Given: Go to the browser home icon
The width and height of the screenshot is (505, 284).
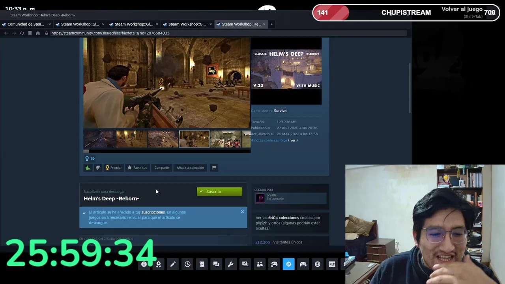Looking at the screenshot, I should pyautogui.click(x=38, y=33).
